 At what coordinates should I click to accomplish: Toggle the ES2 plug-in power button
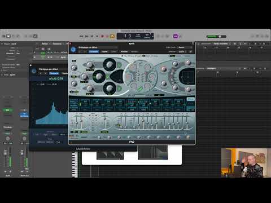pos(73,49)
